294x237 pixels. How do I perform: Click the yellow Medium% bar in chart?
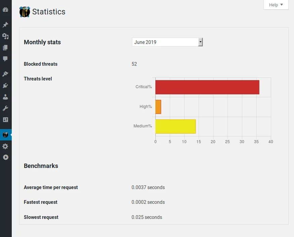point(176,126)
